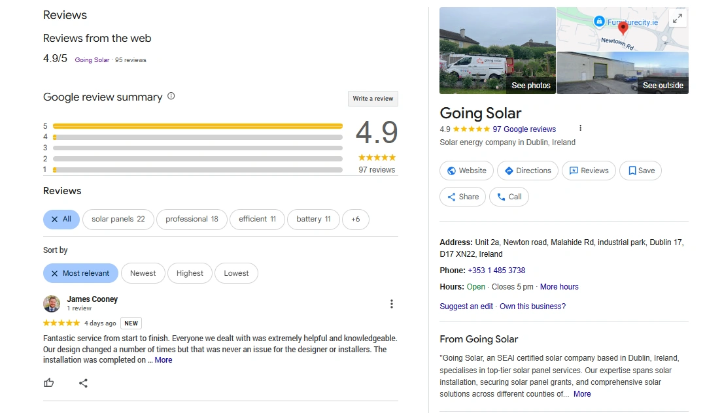Open the See photos thumbnail
722x413 pixels.
click(x=498, y=51)
